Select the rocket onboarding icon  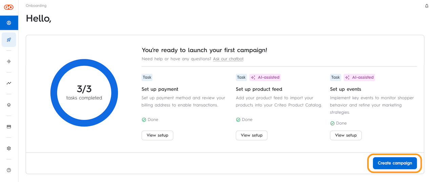(9, 40)
